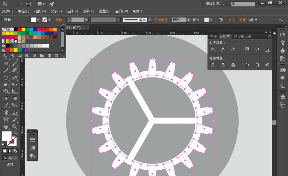288x176 pixels.
Task: Select the Rotate tool
Action: tap(6, 78)
